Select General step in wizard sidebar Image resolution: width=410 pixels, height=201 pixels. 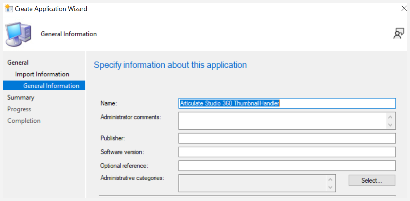coord(18,62)
